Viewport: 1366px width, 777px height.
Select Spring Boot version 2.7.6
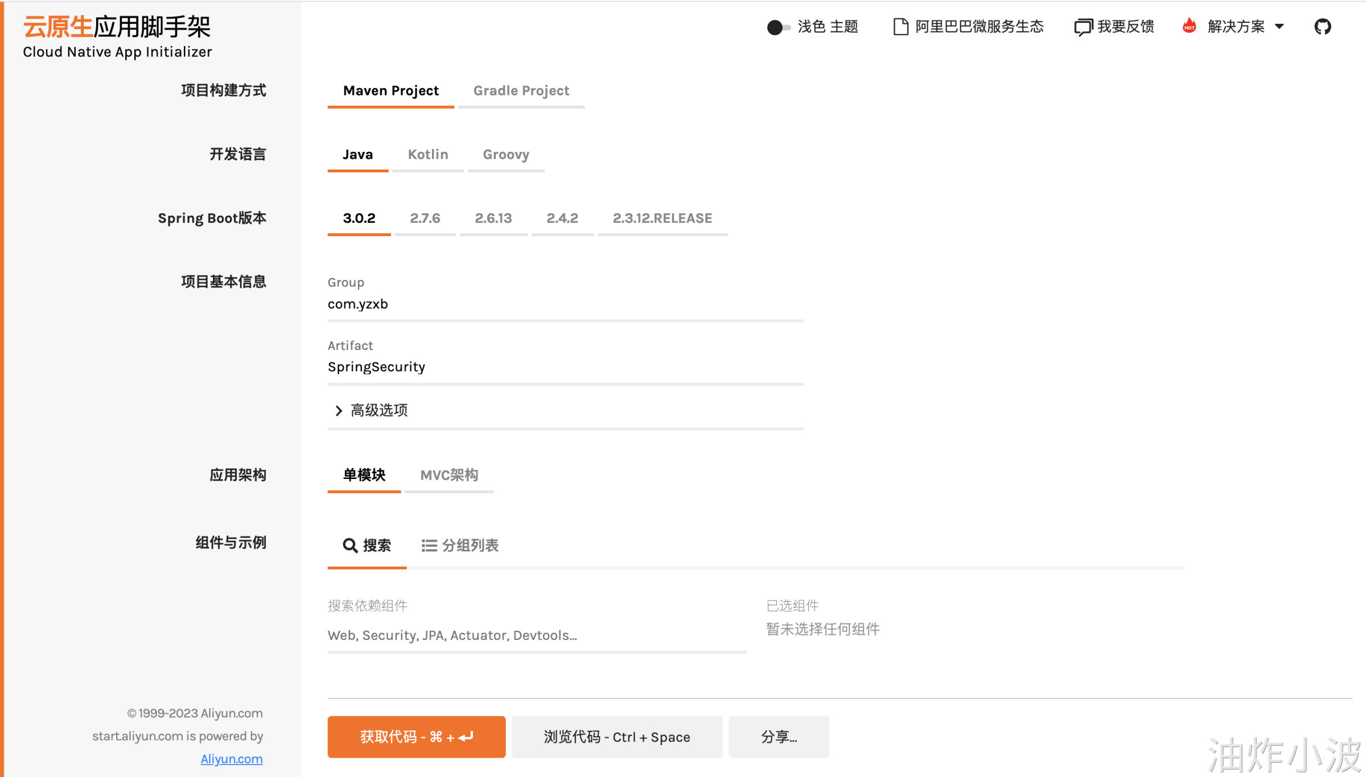click(x=425, y=218)
